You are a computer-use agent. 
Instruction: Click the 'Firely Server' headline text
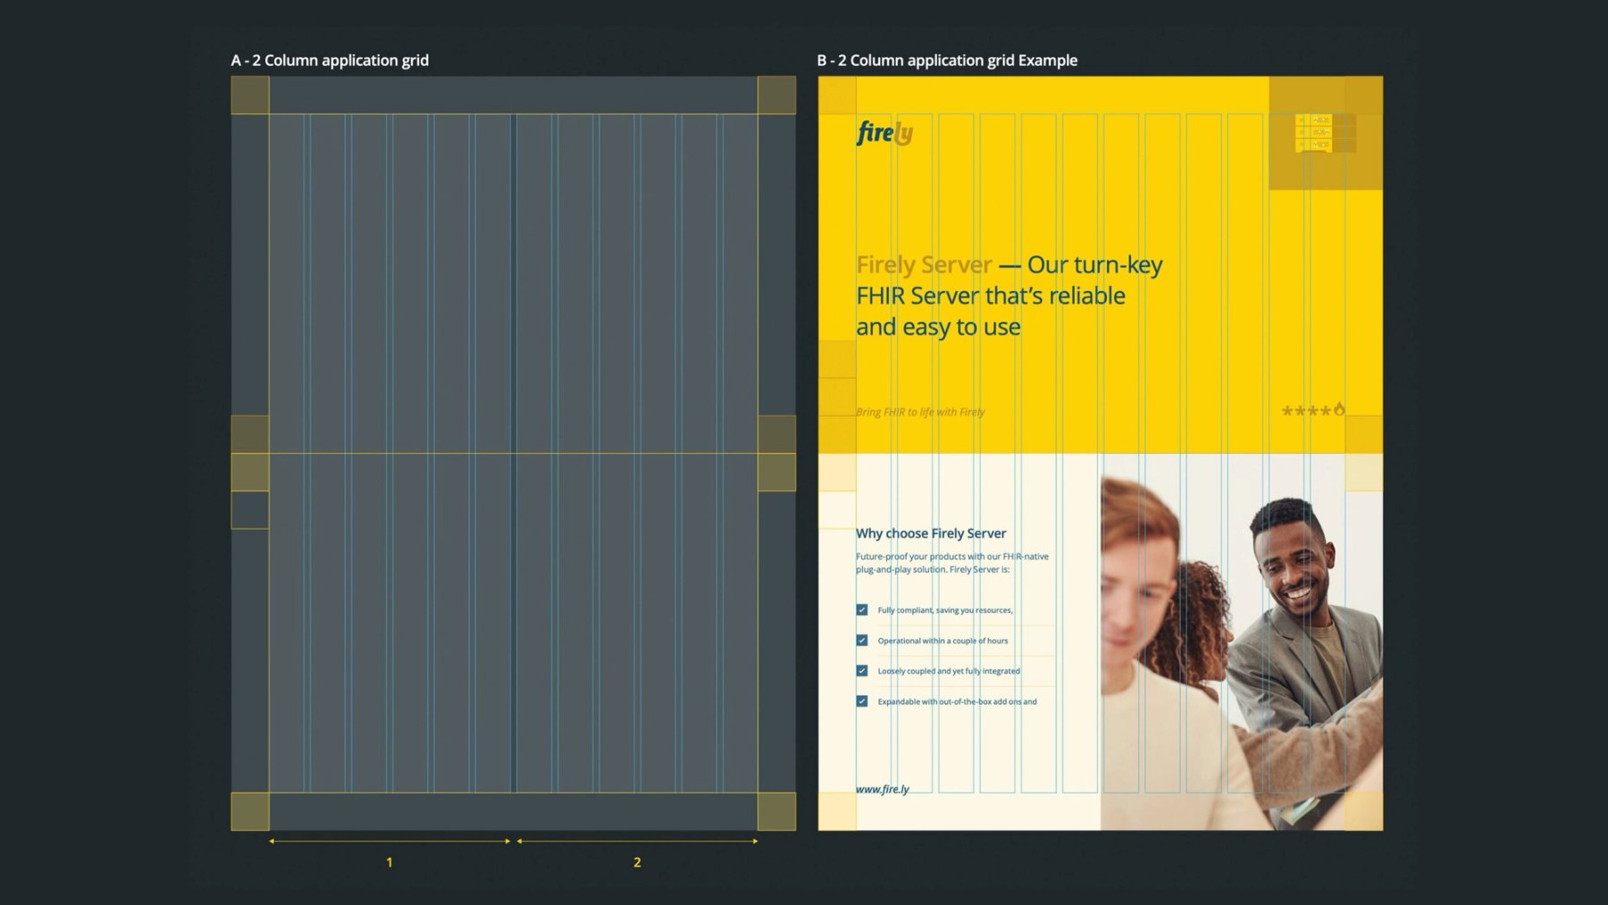click(924, 264)
